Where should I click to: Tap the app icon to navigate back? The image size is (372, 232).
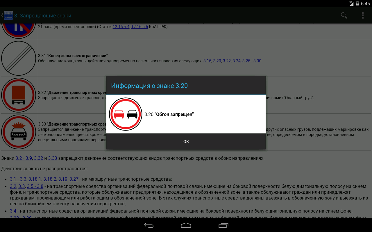(8, 15)
